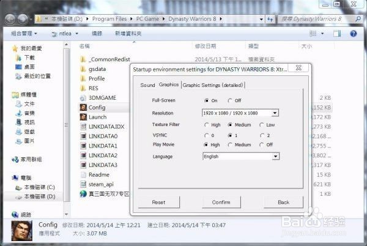Switch to the Graphics tab
This screenshot has width=367, height=246.
pos(169,84)
